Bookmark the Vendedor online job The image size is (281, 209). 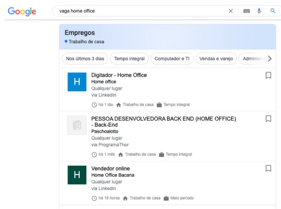pyautogui.click(x=268, y=169)
